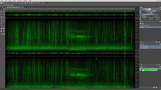Adjust the green layer volume bar
161x90 pixels.
(151, 70)
